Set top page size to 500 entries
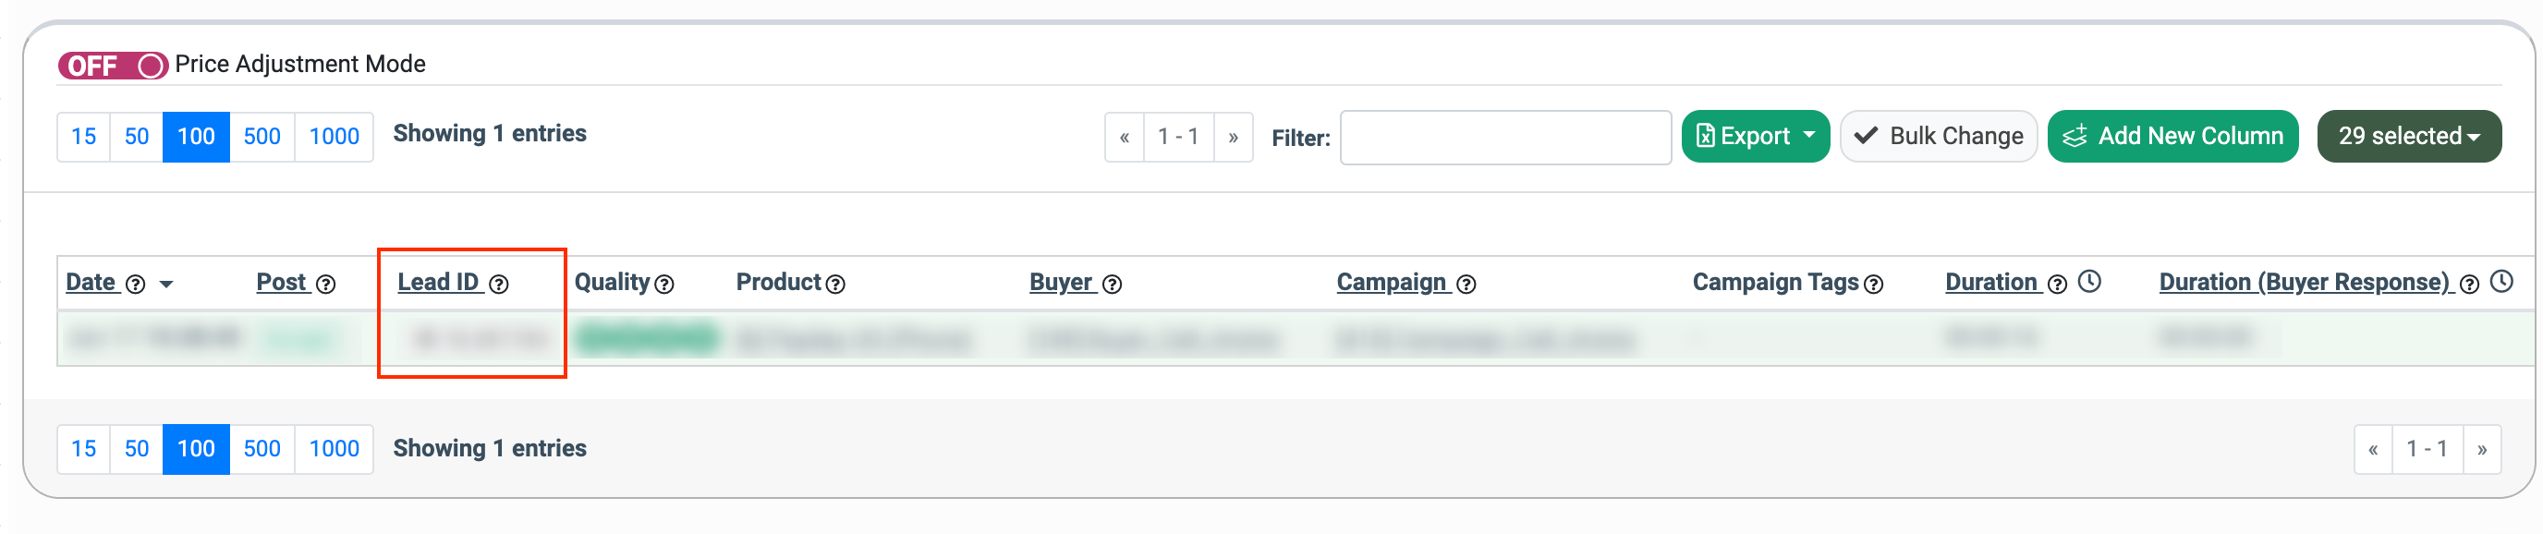This screenshot has height=534, width=2543. tap(262, 136)
